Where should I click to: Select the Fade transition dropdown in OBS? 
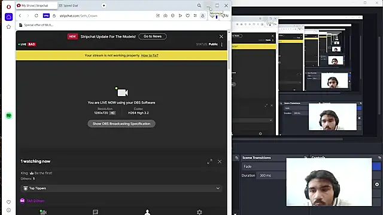tap(264, 166)
